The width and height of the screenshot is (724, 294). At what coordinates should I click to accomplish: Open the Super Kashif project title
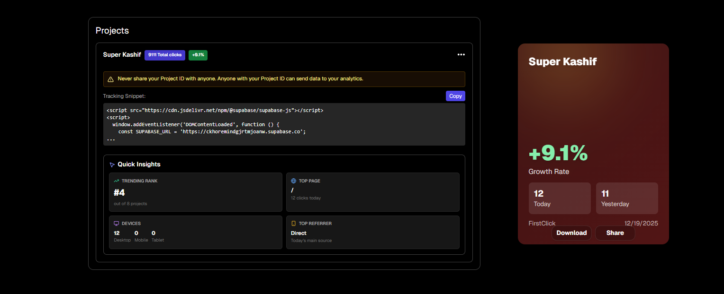(x=122, y=54)
